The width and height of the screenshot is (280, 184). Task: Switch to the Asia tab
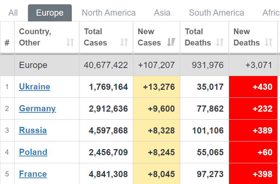pos(162,13)
